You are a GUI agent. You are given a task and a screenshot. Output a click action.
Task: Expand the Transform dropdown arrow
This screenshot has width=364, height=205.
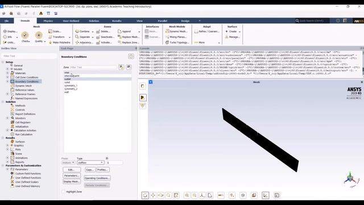[69, 37]
